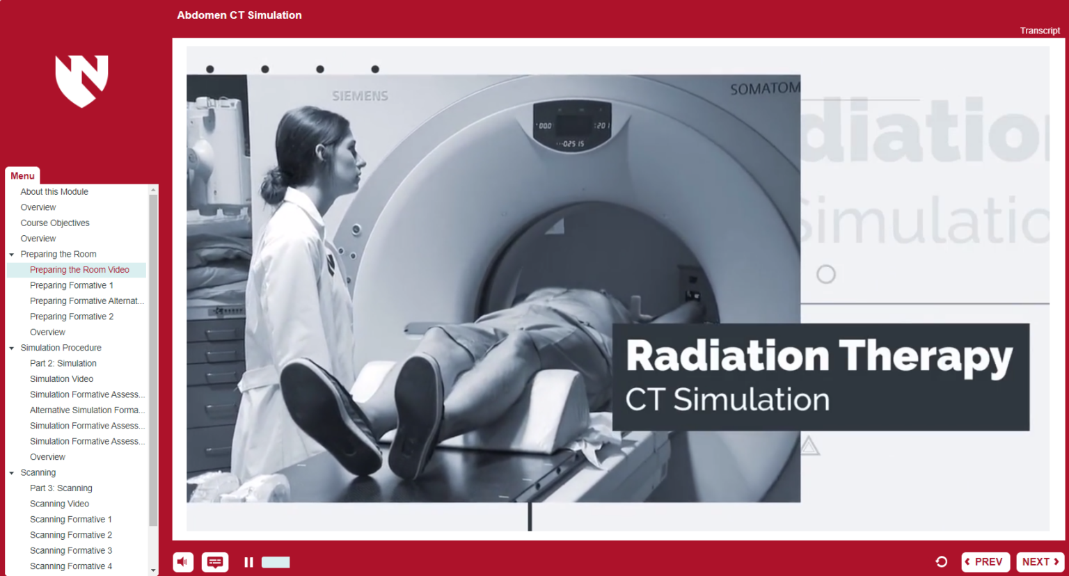The width and height of the screenshot is (1069, 576).
Task: Restart the module with the replay icon
Action: point(941,561)
